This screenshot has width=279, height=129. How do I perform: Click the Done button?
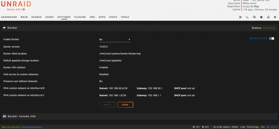pos(125,105)
